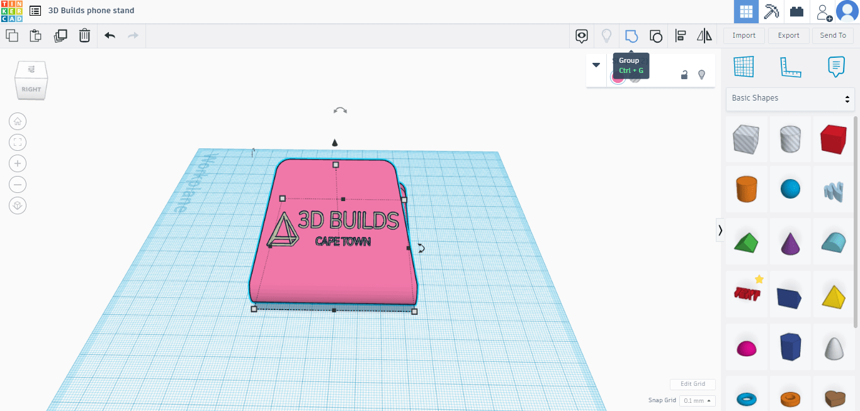This screenshot has height=411, width=860.
Task: Open the Snap Grid value dropdown
Action: tap(698, 401)
